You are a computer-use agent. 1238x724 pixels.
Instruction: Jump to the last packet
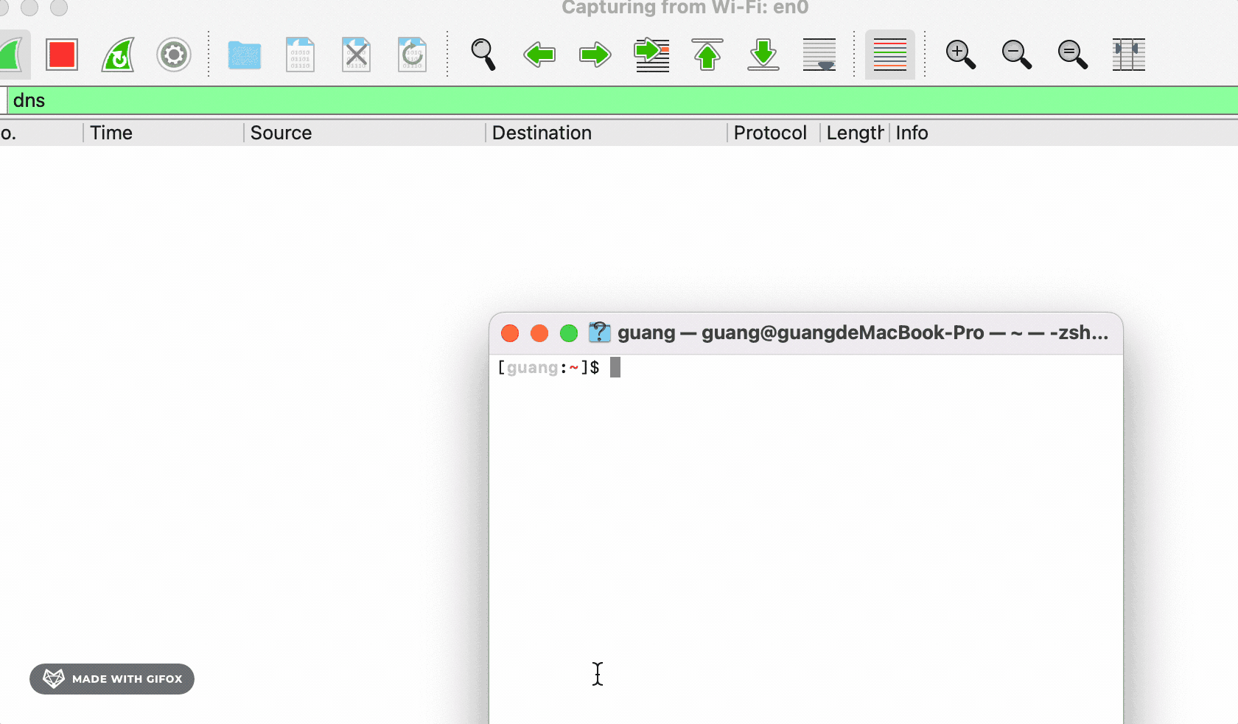[763, 55]
